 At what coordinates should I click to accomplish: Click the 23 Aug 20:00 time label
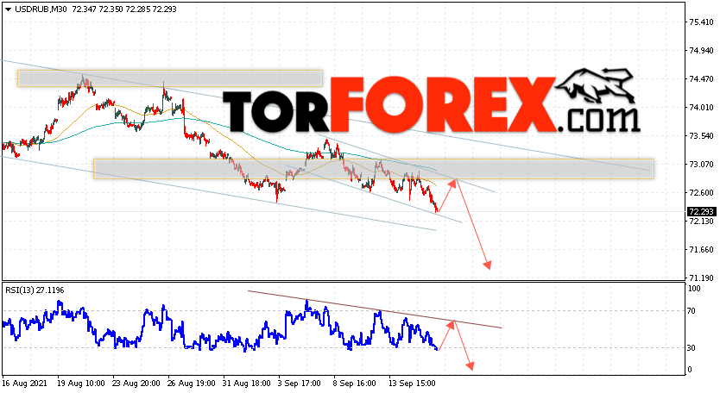pos(136,383)
